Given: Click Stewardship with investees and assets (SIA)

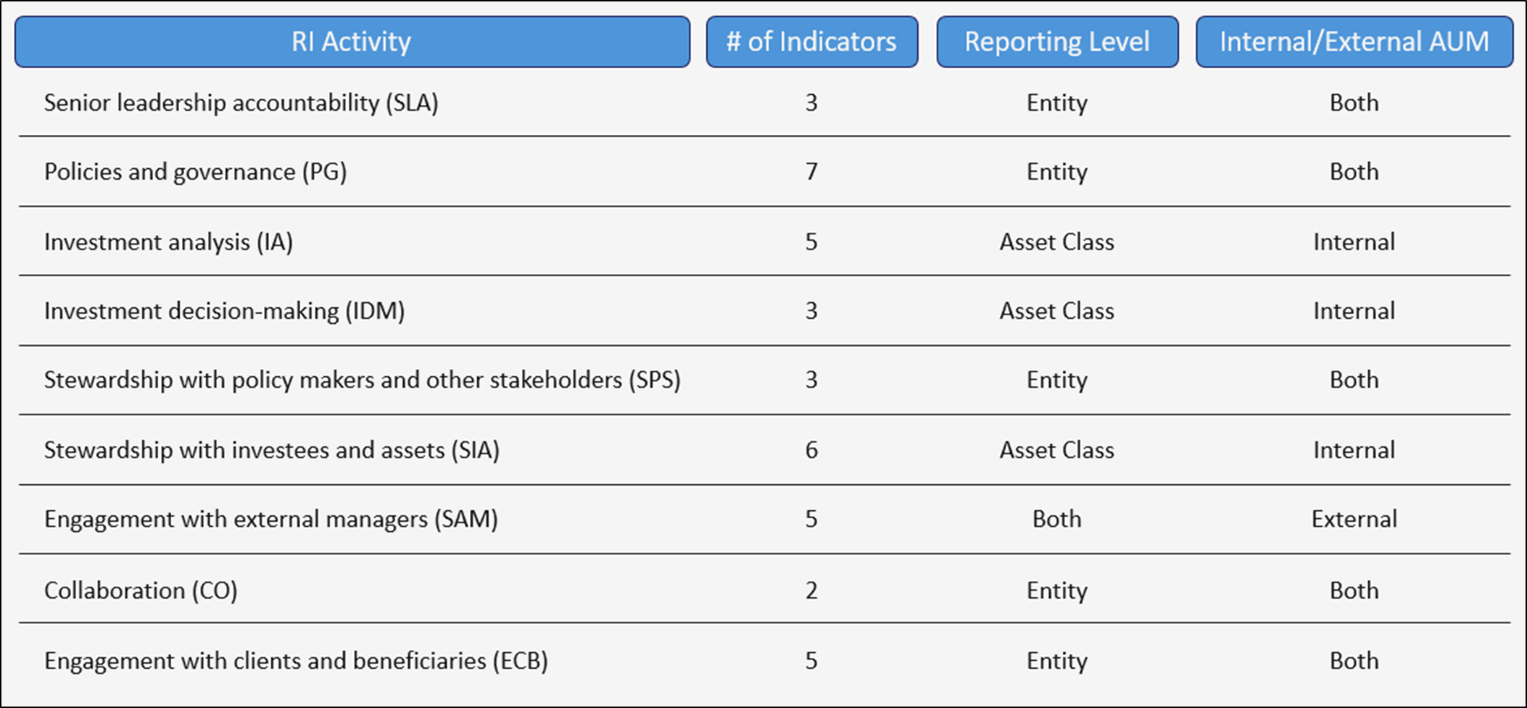Looking at the screenshot, I should pyautogui.click(x=271, y=450).
